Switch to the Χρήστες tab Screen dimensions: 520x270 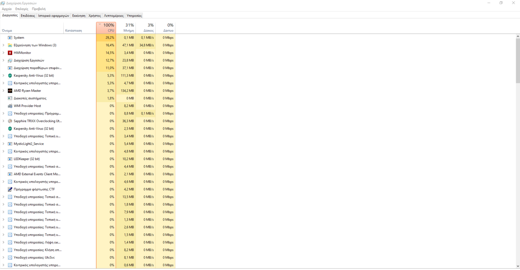(x=95, y=15)
